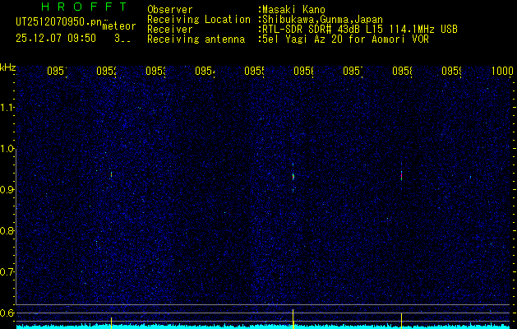Click the "Receiving antenna" field label

pos(196,39)
